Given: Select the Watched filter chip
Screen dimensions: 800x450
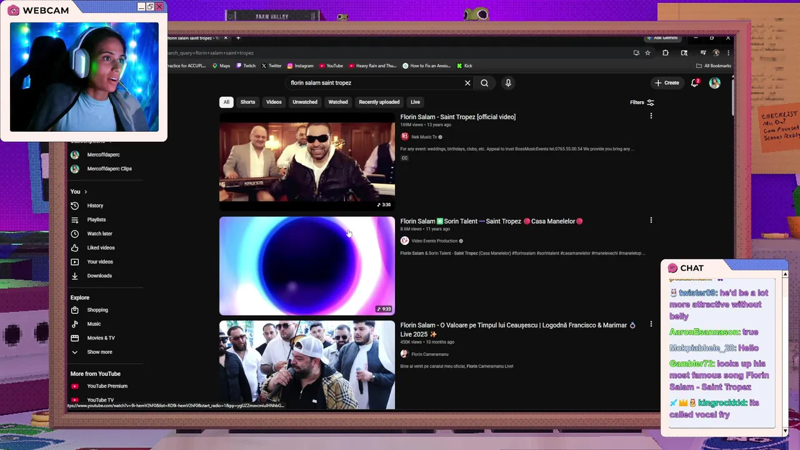Looking at the screenshot, I should pyautogui.click(x=338, y=102).
